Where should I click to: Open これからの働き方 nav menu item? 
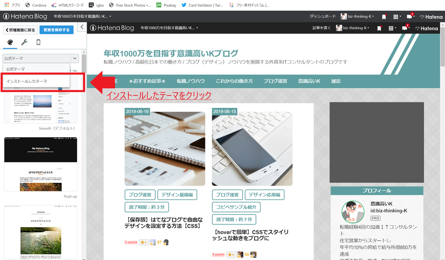(x=234, y=81)
